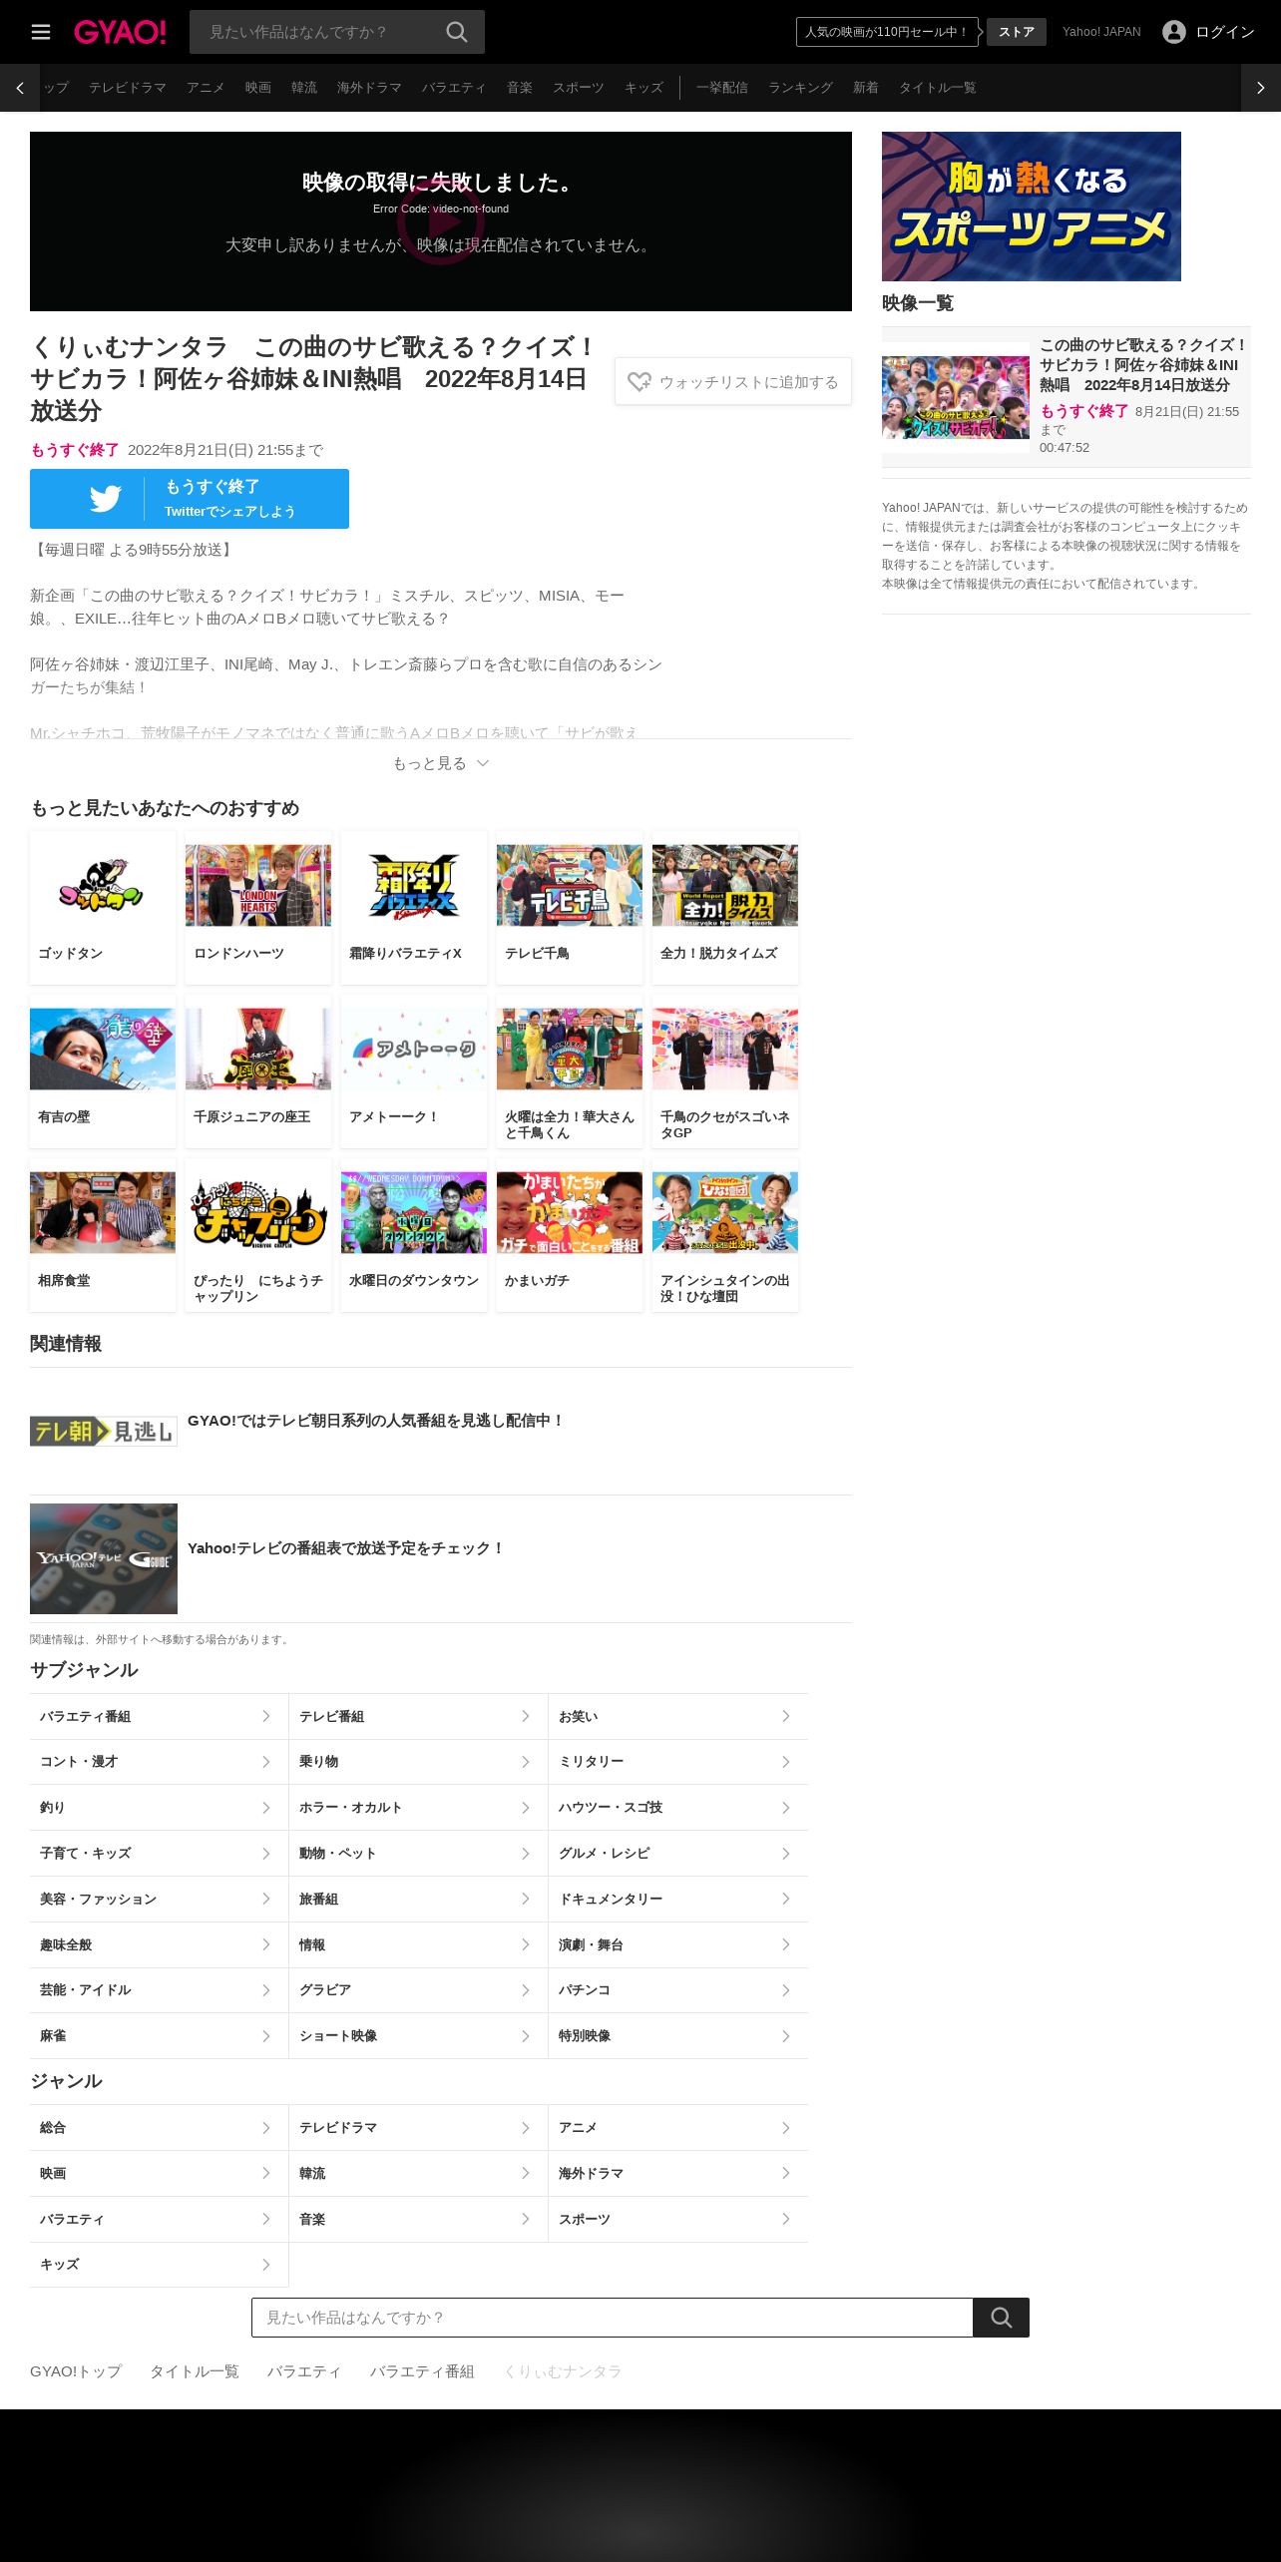Open the テレビドラマ category tab
The height and width of the screenshot is (2562, 1281).
(x=128, y=88)
